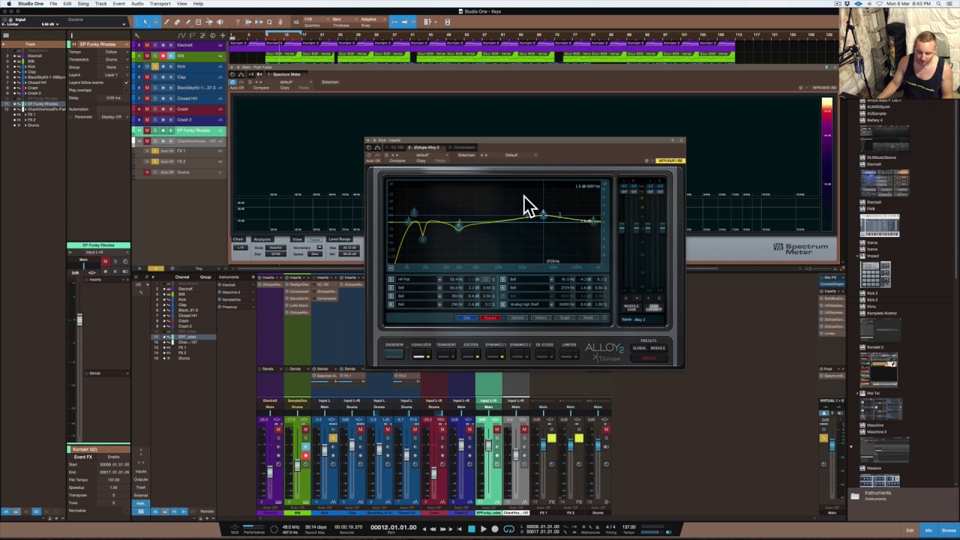Viewport: 960px width, 540px height.
Task: Open the Snap Adaptive dropdown
Action: click(x=373, y=19)
